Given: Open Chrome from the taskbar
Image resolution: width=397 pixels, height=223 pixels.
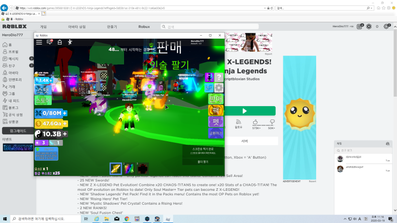Looking at the screenshot, I should (127, 219).
